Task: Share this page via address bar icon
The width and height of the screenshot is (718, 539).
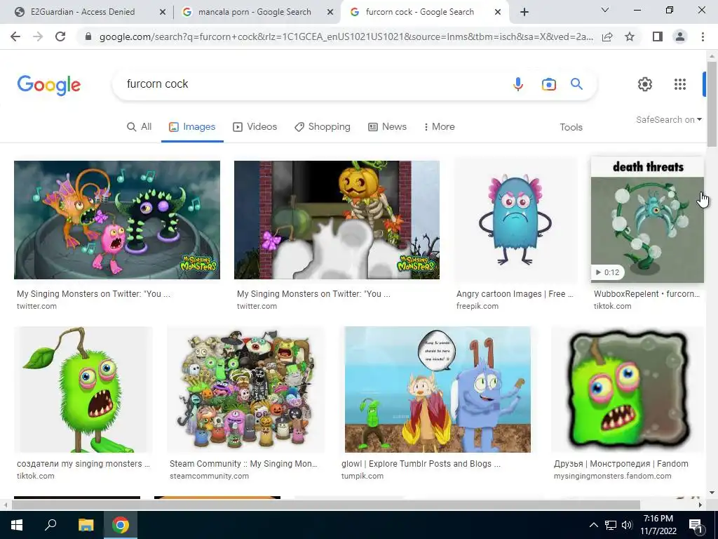Action: click(607, 36)
